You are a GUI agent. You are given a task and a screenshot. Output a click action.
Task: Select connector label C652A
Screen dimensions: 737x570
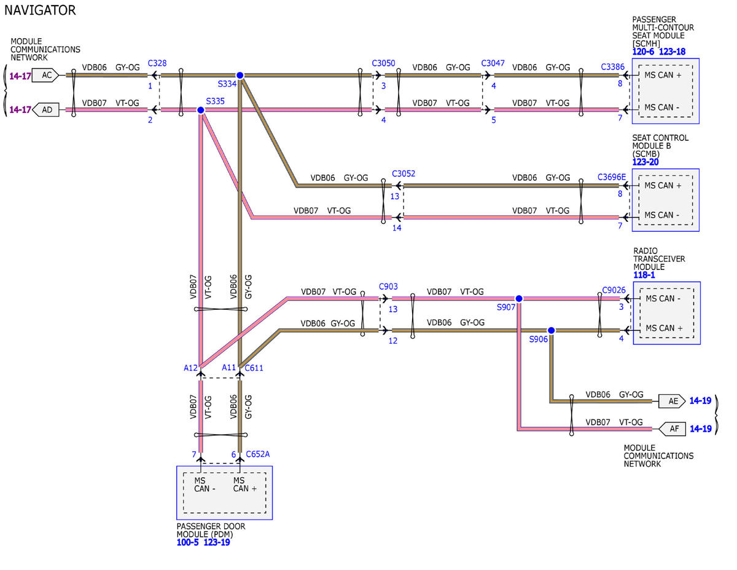(257, 454)
